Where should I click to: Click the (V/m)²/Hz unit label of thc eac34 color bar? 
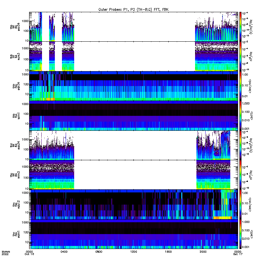[x=251, y=145]
